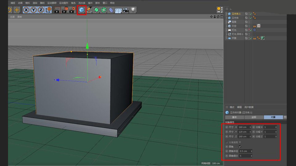
Task: Click the 圆角半径 input field
Action: click(245, 151)
